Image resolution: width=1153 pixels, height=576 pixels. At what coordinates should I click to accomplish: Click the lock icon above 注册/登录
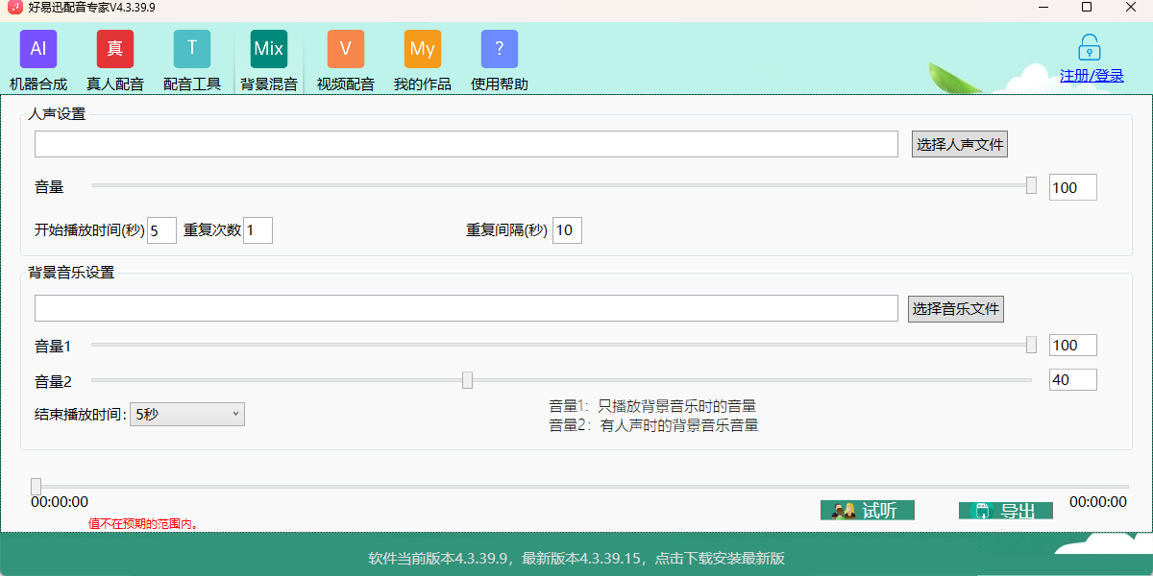click(1089, 46)
